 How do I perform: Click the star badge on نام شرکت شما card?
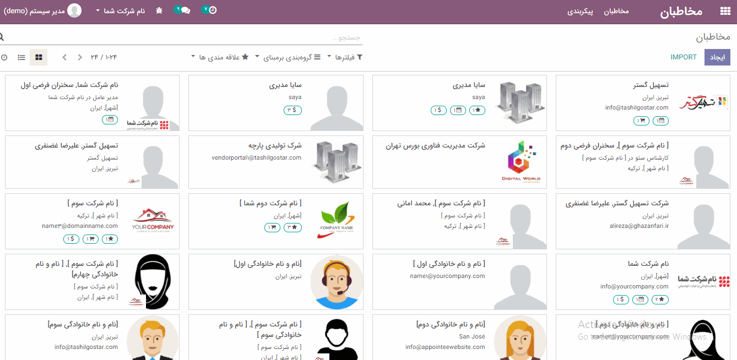coord(660,299)
